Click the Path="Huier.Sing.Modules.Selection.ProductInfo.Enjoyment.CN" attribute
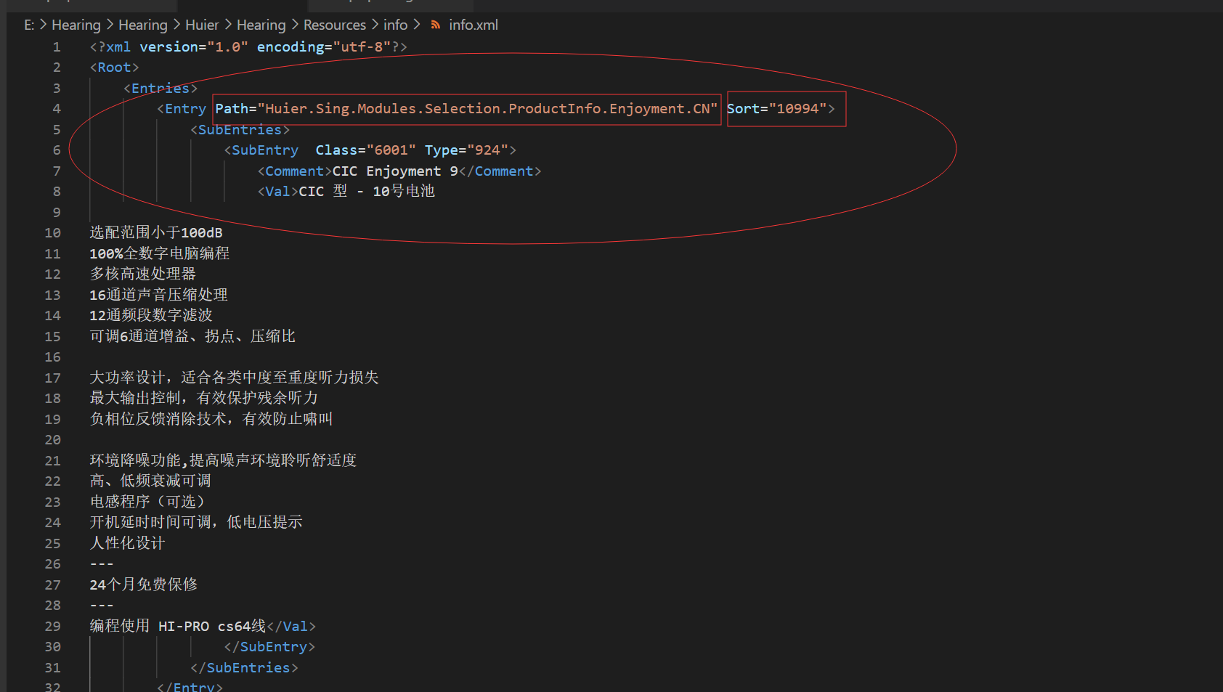Viewport: 1223px width, 692px height. tap(466, 108)
